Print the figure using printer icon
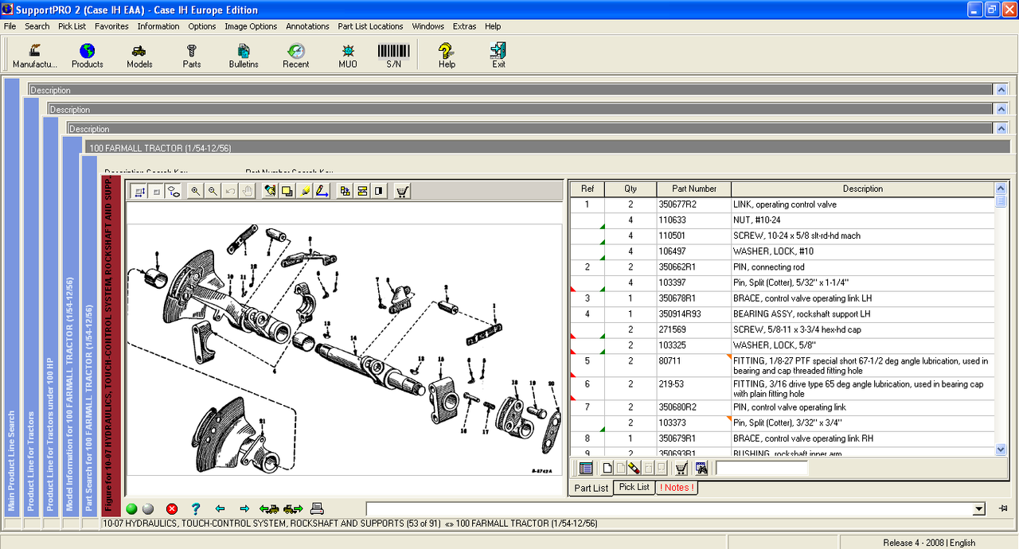The image size is (1019, 549). [x=317, y=508]
